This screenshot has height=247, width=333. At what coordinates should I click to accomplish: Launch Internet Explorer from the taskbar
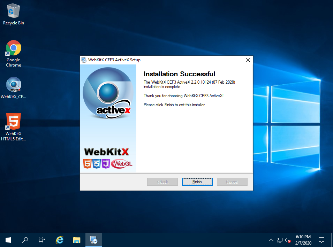click(x=60, y=240)
